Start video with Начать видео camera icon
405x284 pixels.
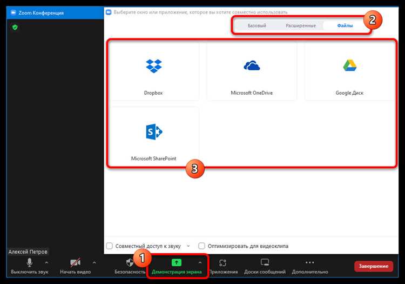(75, 262)
